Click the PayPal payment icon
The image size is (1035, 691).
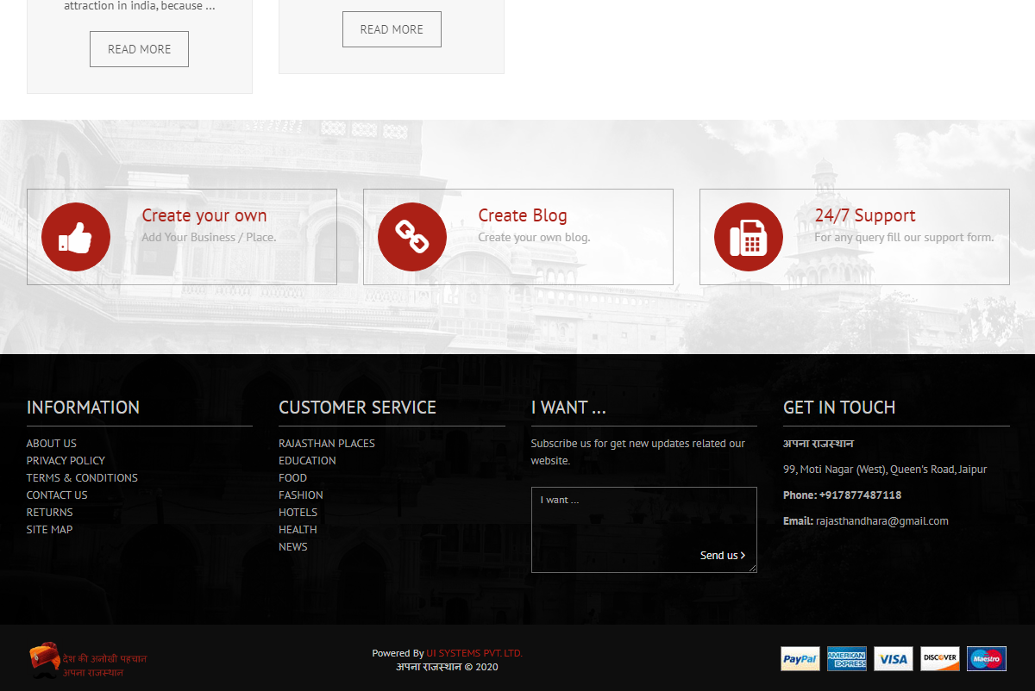click(x=800, y=659)
